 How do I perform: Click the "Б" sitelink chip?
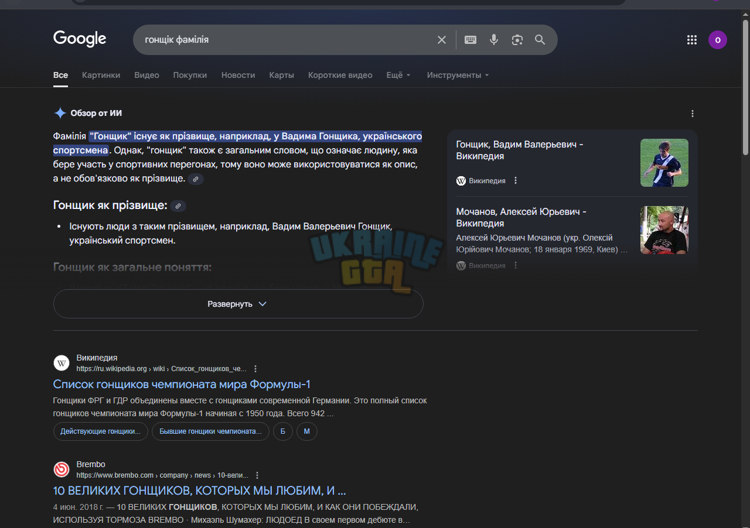pos(283,431)
